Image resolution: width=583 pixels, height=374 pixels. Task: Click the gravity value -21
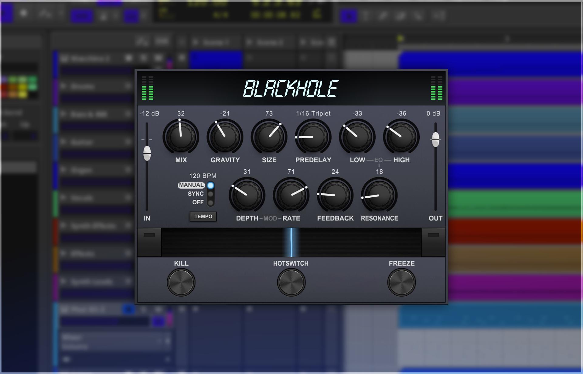(x=225, y=113)
